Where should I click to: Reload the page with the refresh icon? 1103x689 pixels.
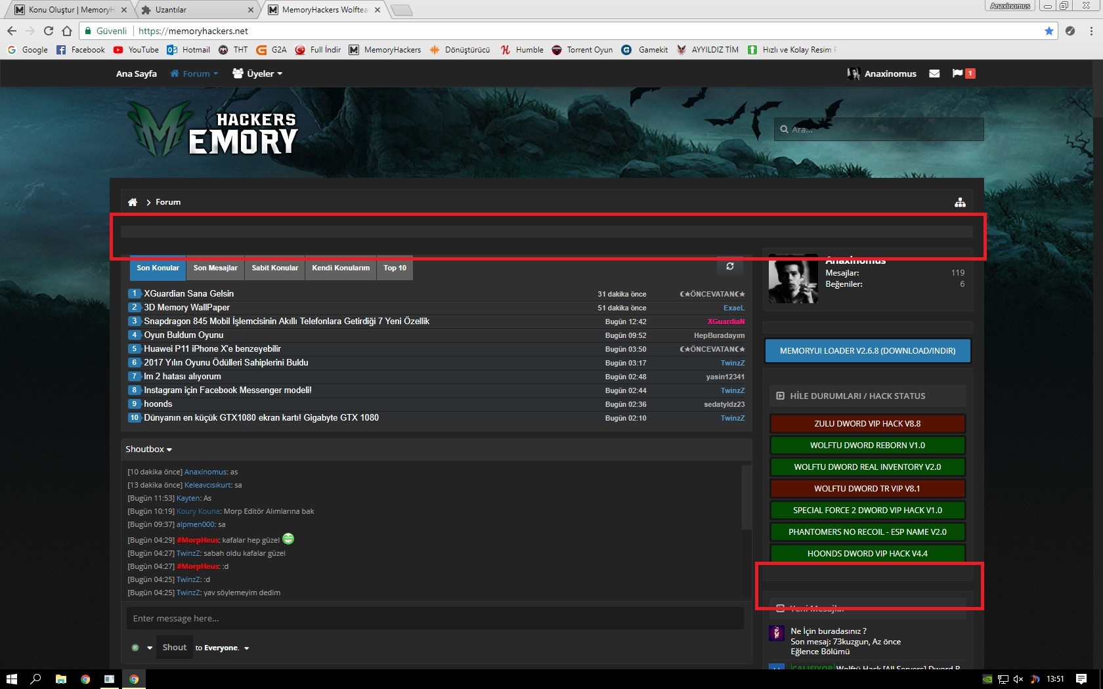[49, 31]
